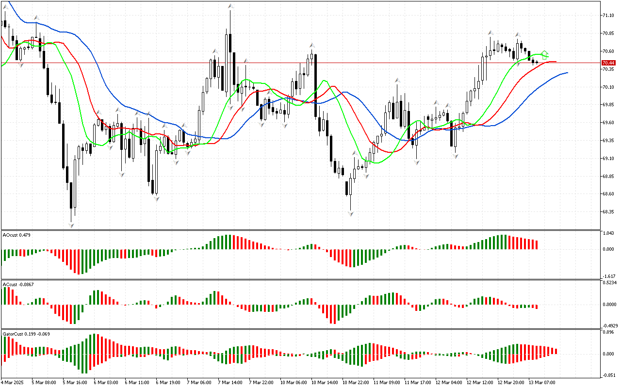Viewport: 621px width, 388px height.
Task: Select the AOcust 0.479 indicator label
Action: 17,235
